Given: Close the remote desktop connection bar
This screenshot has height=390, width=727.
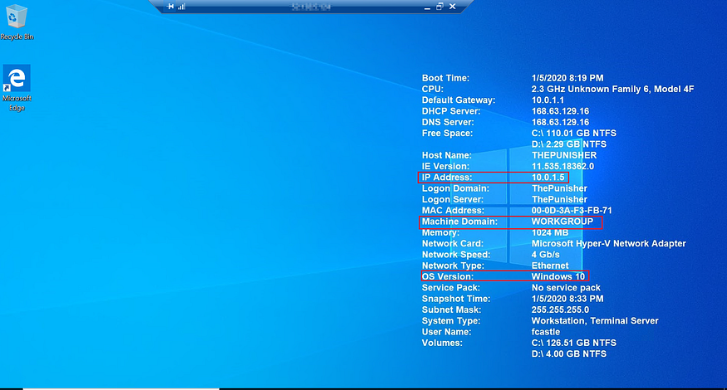Looking at the screenshot, I should pos(453,7).
